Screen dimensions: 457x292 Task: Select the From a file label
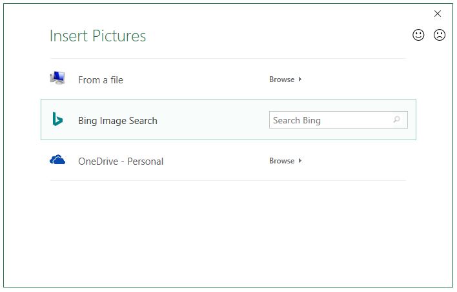click(x=101, y=80)
